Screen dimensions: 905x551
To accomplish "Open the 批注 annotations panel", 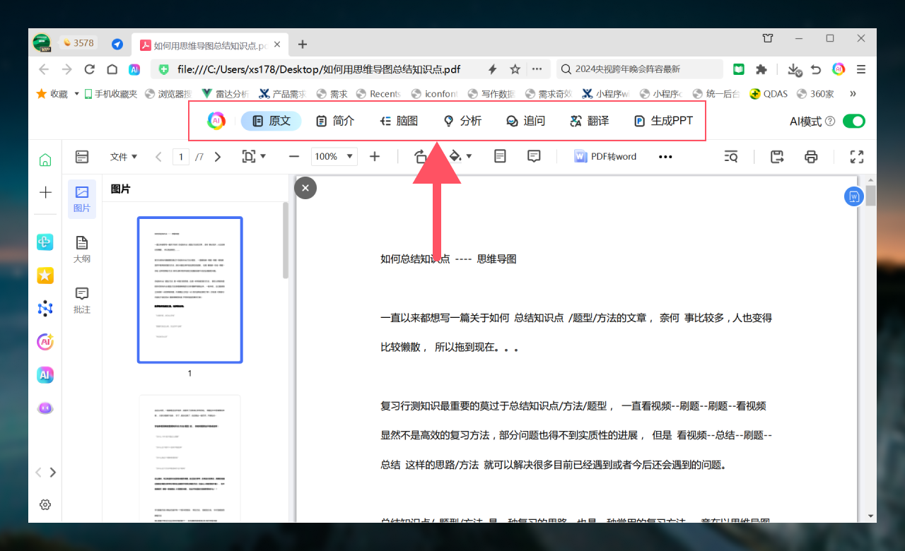I will click(82, 300).
